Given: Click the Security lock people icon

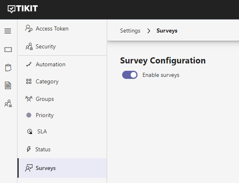Looking at the screenshot, I should (29, 46).
